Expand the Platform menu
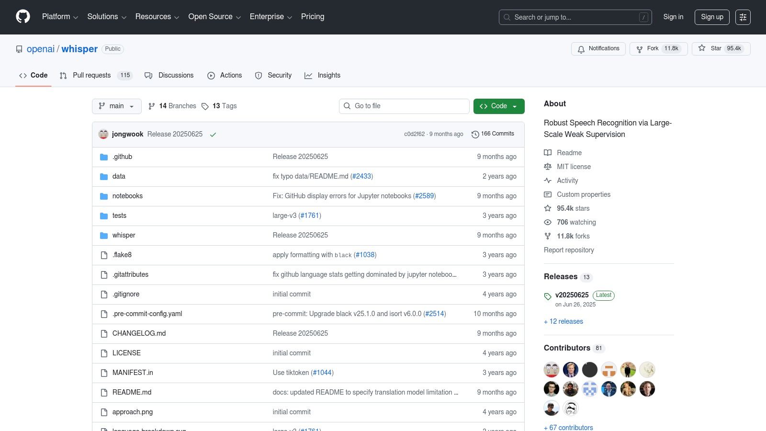This screenshot has width=766, height=431. [x=60, y=17]
